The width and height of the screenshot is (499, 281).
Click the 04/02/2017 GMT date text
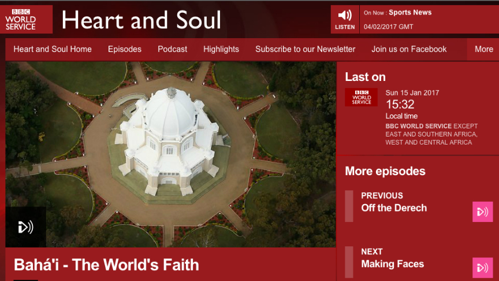coord(388,27)
